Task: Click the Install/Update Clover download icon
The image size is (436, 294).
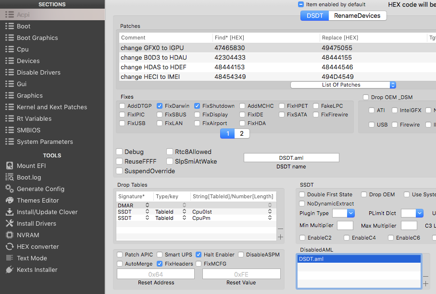Action: point(10,212)
